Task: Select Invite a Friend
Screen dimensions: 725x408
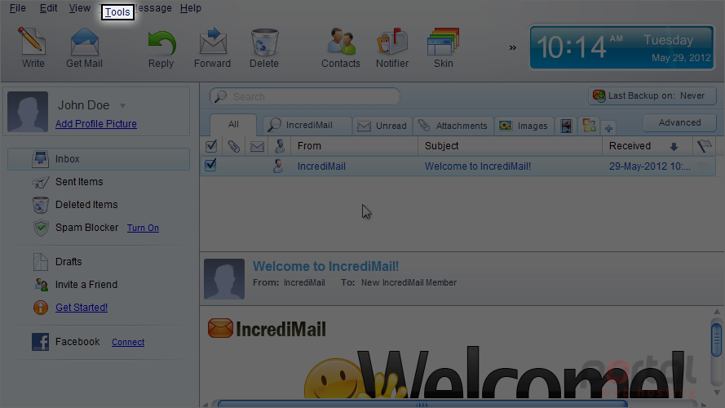Action: 86,285
